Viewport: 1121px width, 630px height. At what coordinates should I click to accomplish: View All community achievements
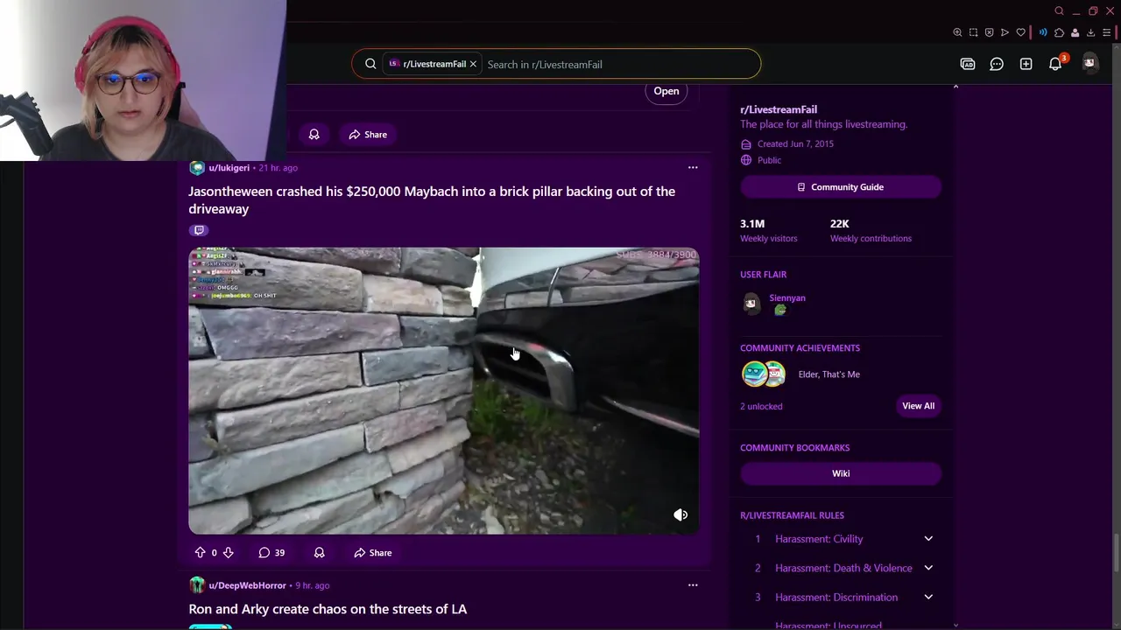918,405
